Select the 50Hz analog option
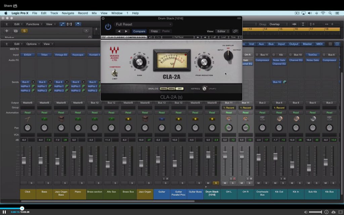The image size is (344, 215). click(164, 89)
